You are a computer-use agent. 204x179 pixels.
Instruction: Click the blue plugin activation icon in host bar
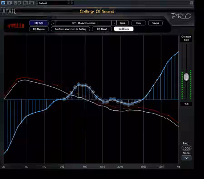pos(3,3)
